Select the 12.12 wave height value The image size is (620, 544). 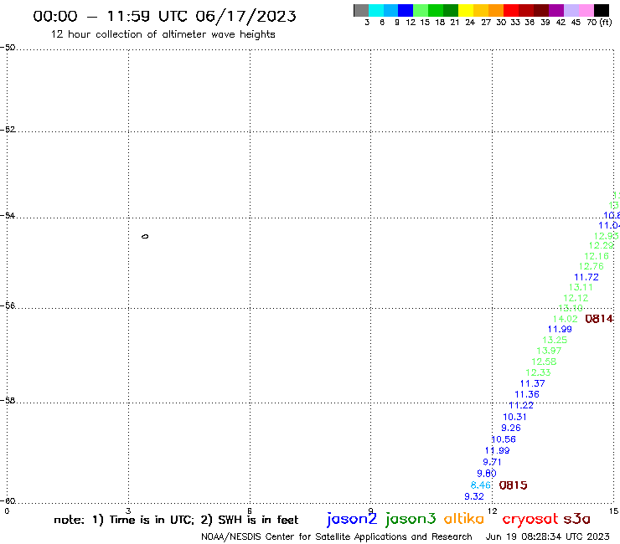pyautogui.click(x=576, y=298)
